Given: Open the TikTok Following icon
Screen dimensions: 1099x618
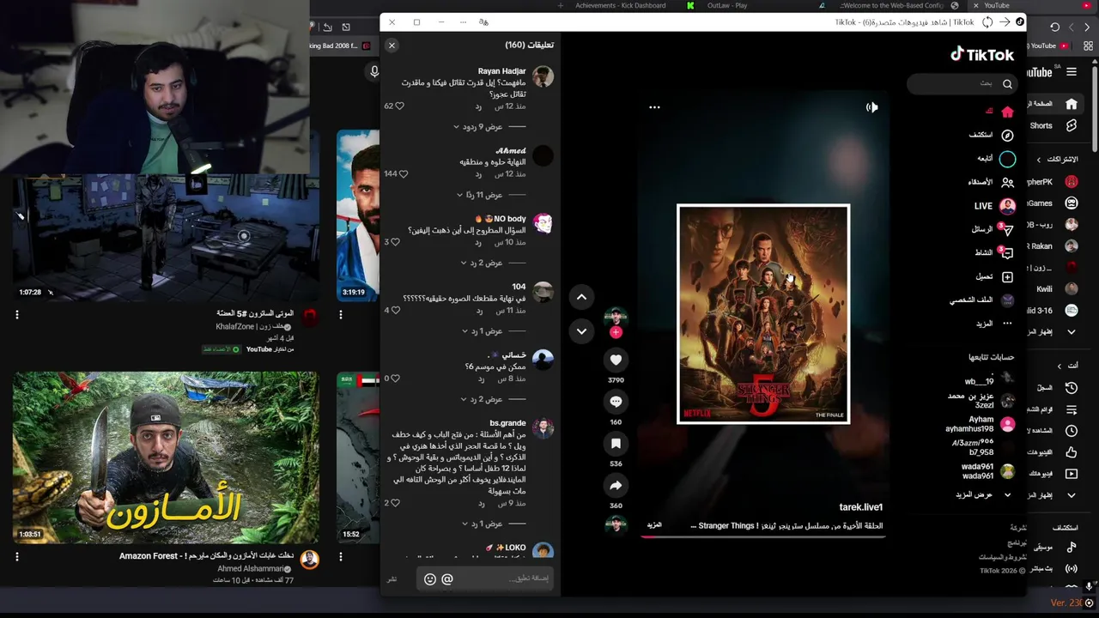Looking at the screenshot, I should (1007, 159).
